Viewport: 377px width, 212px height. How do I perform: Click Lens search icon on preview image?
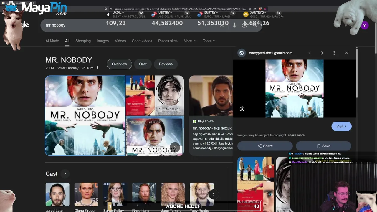point(242,109)
